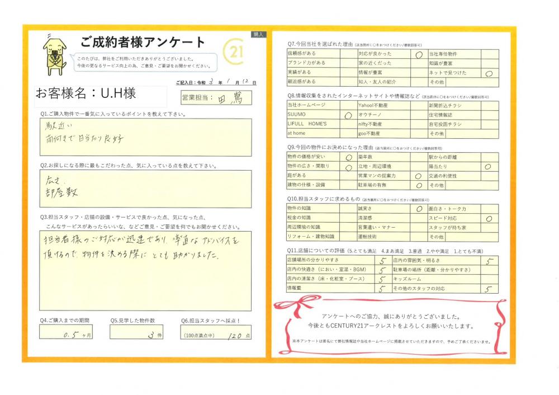The width and height of the screenshot is (559, 395).
Task: Click the Q5 viewed properties count field
Action: pyautogui.click(x=136, y=333)
